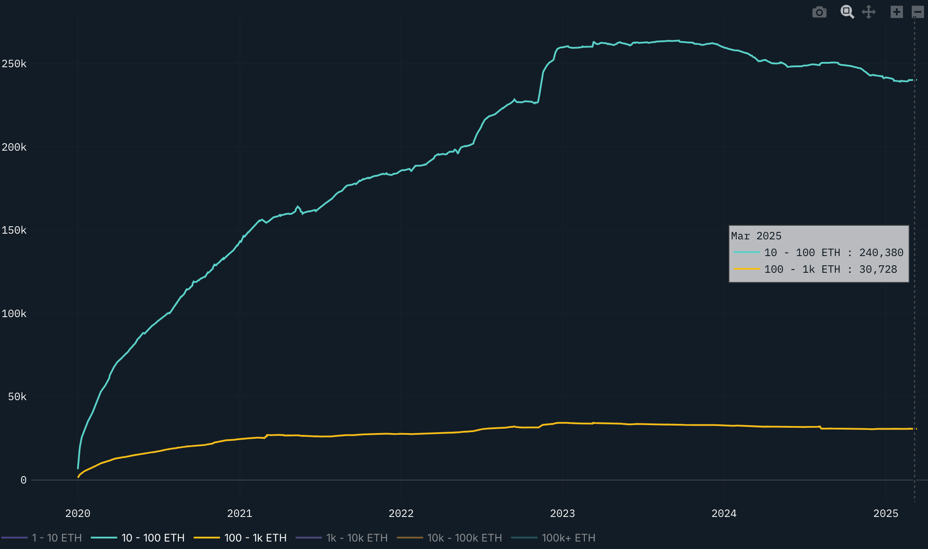Click the 2025 x-axis label
The image size is (928, 549).
tap(886, 513)
